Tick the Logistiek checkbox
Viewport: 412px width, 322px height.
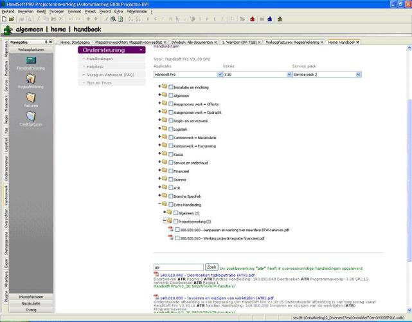click(171, 129)
